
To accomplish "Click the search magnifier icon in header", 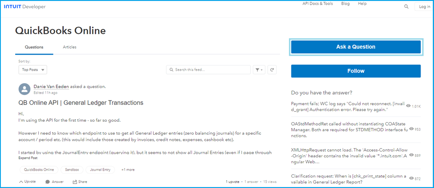I will coord(406,6).
